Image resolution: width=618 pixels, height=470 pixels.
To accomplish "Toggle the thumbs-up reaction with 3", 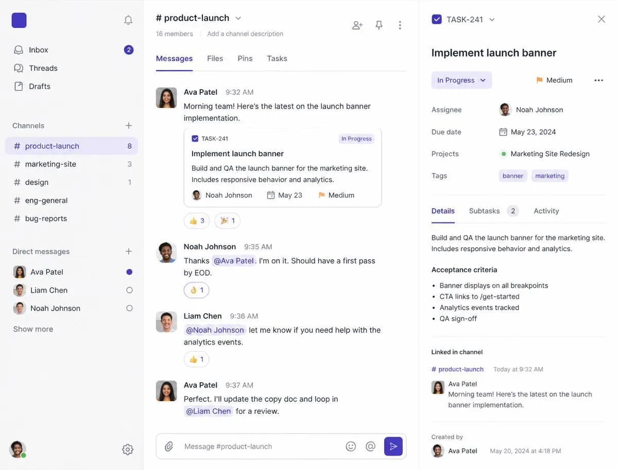I will tap(197, 221).
